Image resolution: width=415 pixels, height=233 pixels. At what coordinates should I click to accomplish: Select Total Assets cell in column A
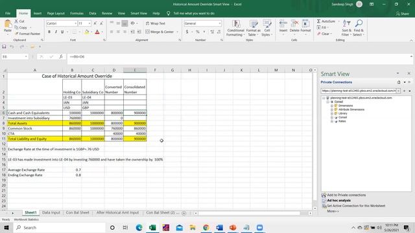pos(34,123)
